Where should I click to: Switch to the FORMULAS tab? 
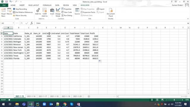tap(47, 5)
